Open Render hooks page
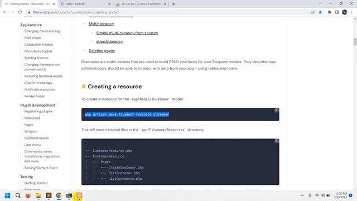The height and width of the screenshot is (201, 357). pyautogui.click(x=35, y=96)
